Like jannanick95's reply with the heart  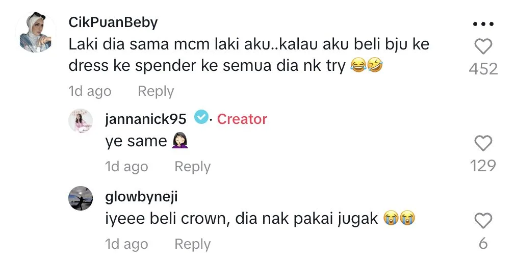(483, 144)
